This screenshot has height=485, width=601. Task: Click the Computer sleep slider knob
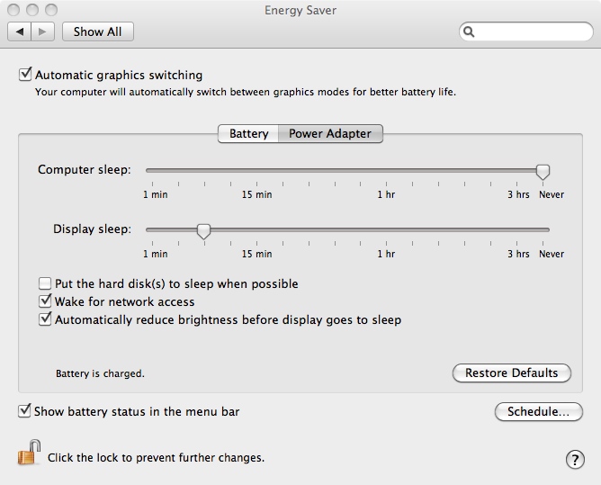(x=543, y=170)
